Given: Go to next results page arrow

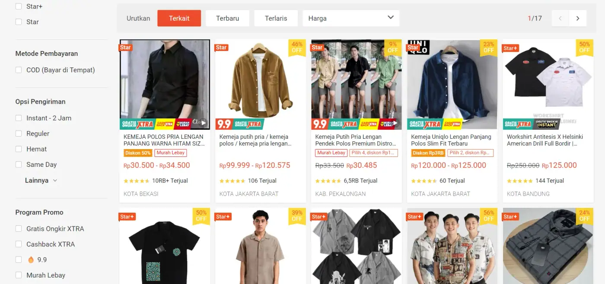Looking at the screenshot, I should pyautogui.click(x=578, y=18).
